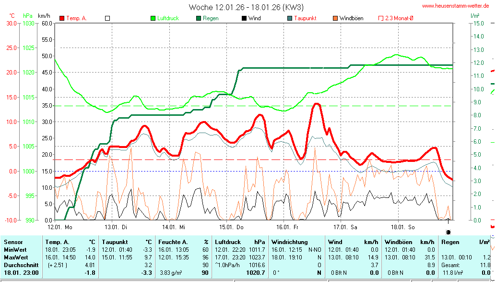Click the Windrichtung column header

click(x=289, y=242)
